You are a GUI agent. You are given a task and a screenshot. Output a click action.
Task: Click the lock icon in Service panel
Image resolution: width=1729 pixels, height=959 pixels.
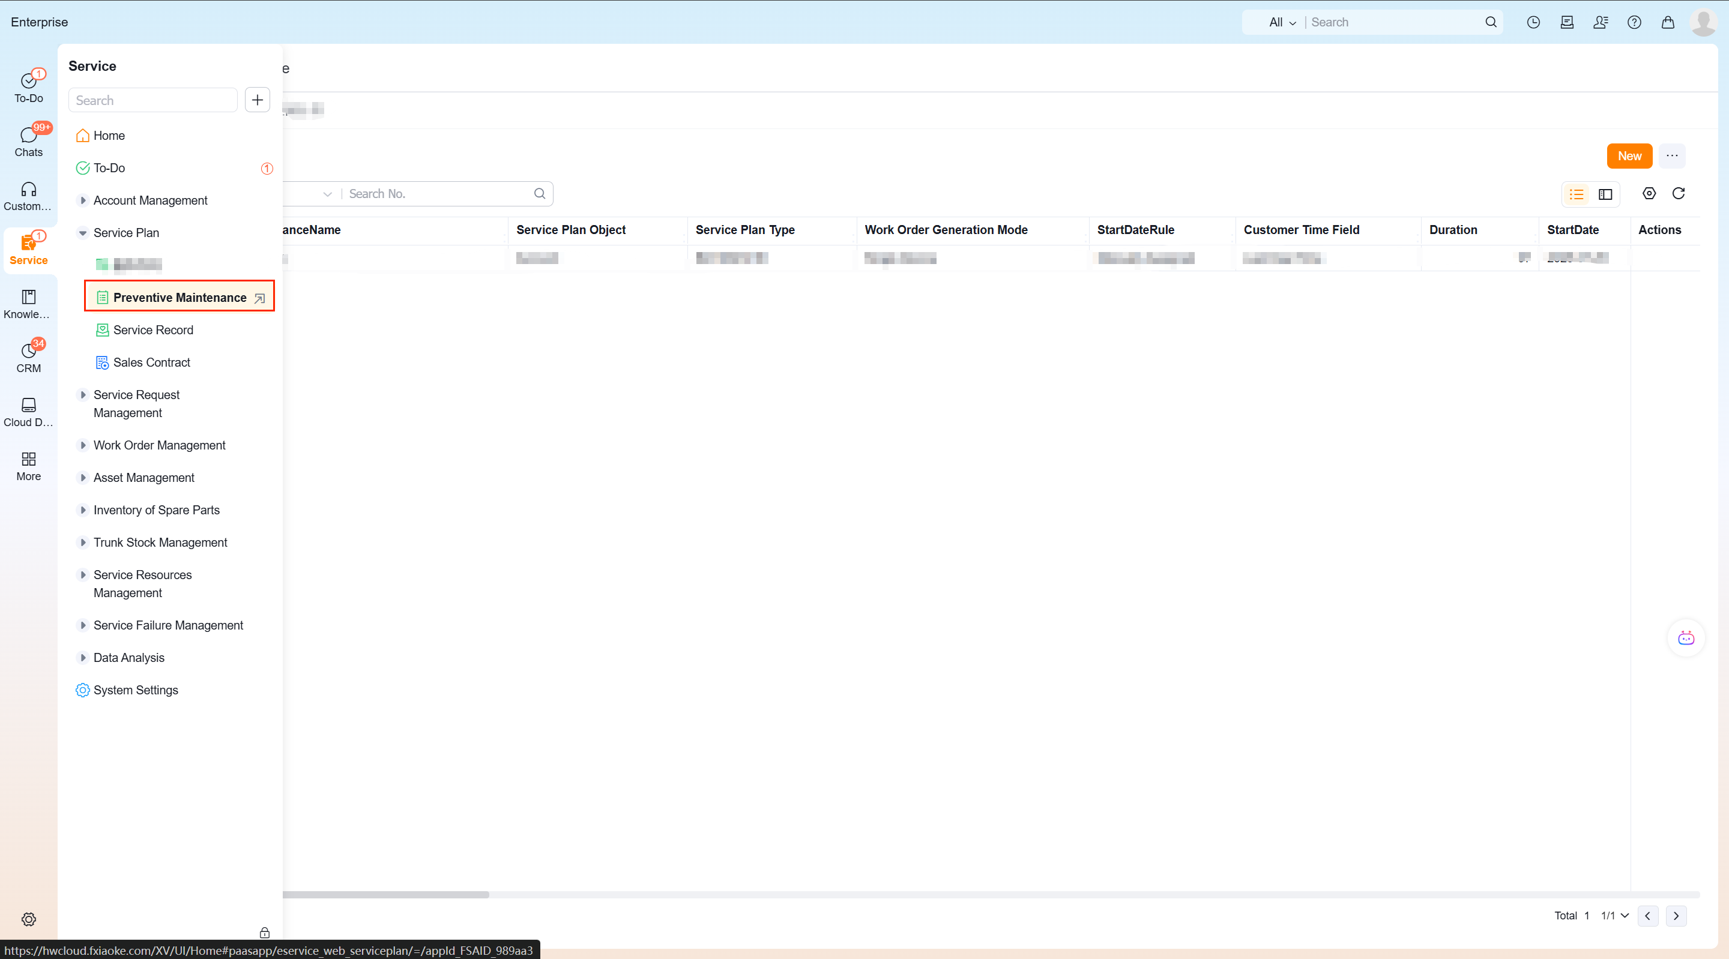click(x=264, y=932)
